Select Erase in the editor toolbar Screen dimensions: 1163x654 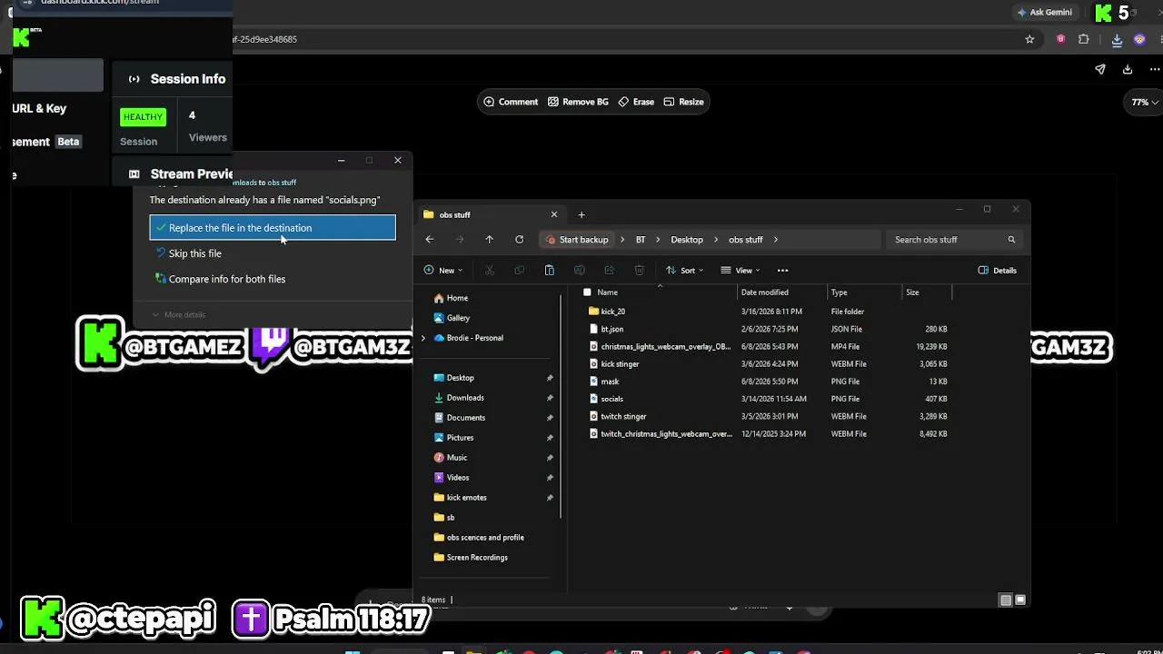coord(636,102)
